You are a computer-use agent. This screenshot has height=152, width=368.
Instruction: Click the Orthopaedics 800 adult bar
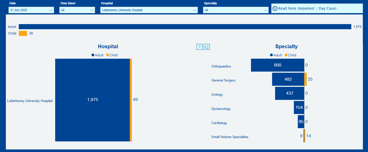277,65
